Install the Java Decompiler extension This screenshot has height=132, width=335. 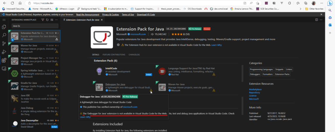pos(54,127)
